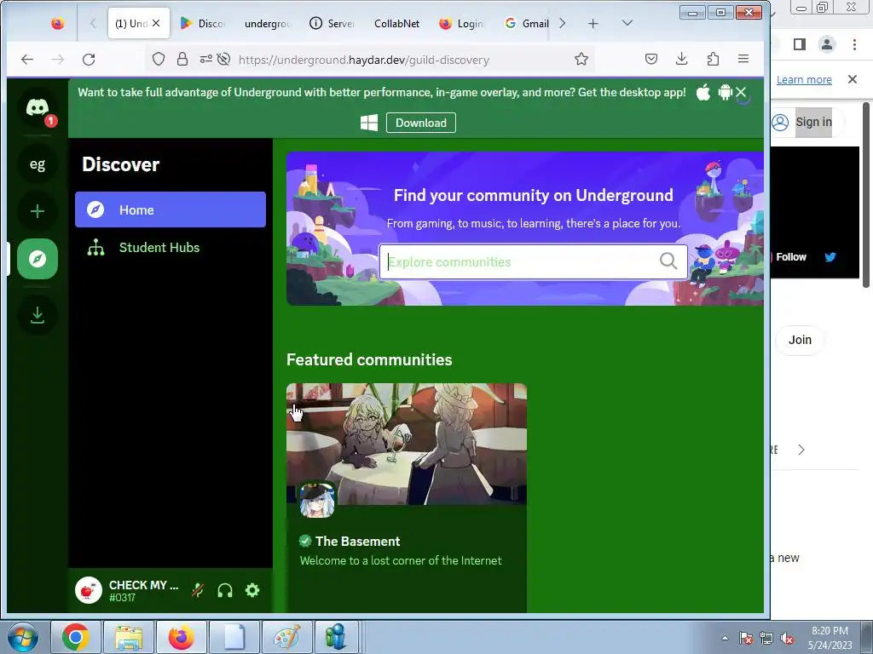Toggle Chrome side panel icon
This screenshot has height=654, width=873.
coord(800,44)
